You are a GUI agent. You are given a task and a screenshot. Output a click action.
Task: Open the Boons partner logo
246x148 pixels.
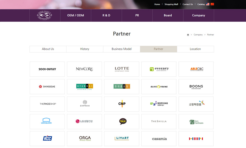196,86
